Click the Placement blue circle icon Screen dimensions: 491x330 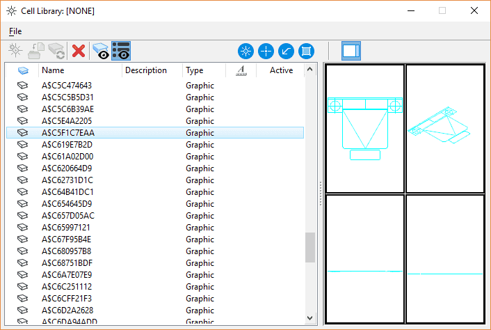[x=245, y=51]
